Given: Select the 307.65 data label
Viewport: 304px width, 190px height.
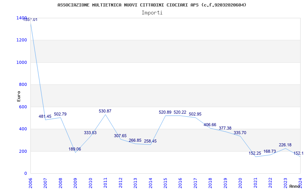Looking at the screenshot, I should pos(120,136).
